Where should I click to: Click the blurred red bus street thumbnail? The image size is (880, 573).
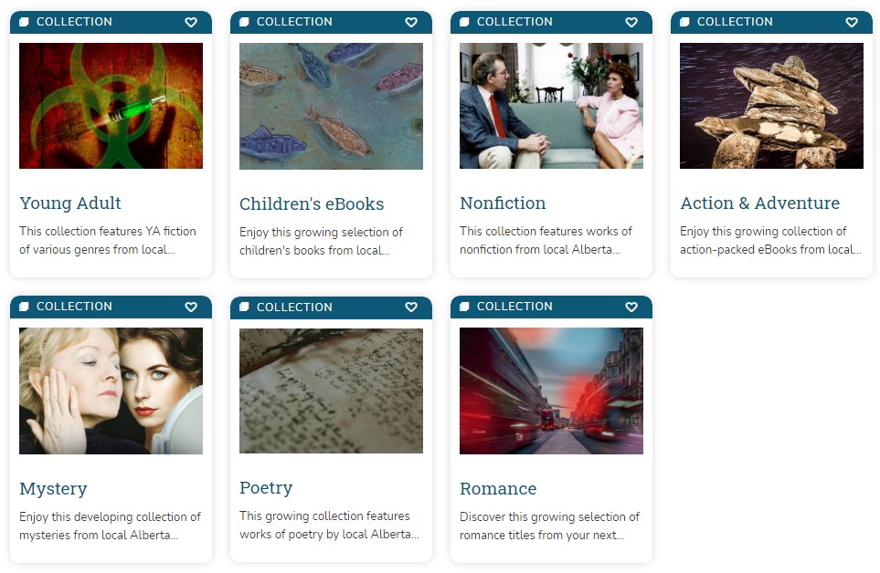point(551,391)
